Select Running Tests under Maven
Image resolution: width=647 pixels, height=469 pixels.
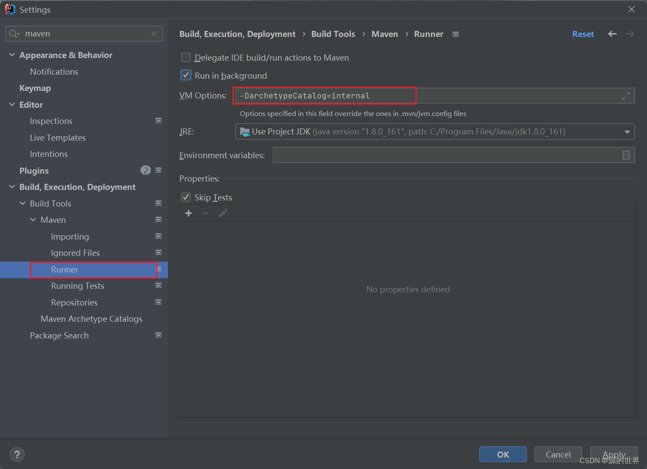click(x=77, y=286)
